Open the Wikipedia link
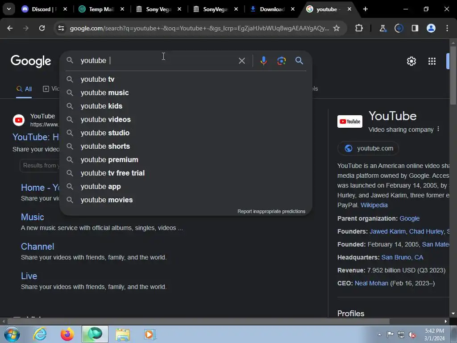 (x=374, y=205)
